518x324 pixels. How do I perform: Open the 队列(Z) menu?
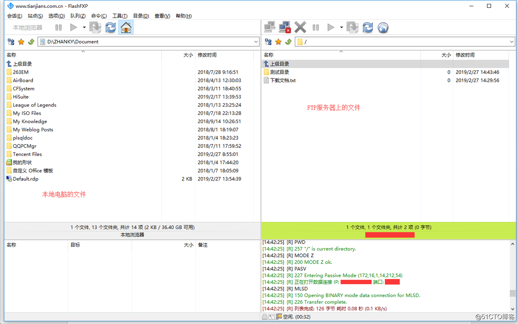[78, 16]
